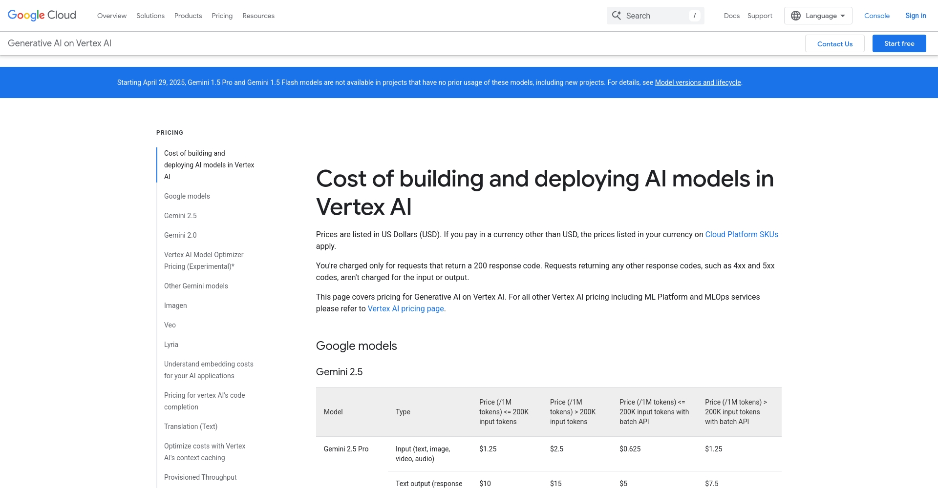The height and width of the screenshot is (488, 938).
Task: Open the Docs link in header
Action: (x=732, y=16)
